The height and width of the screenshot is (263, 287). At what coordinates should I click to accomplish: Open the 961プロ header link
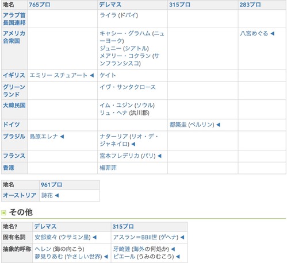[51, 185]
